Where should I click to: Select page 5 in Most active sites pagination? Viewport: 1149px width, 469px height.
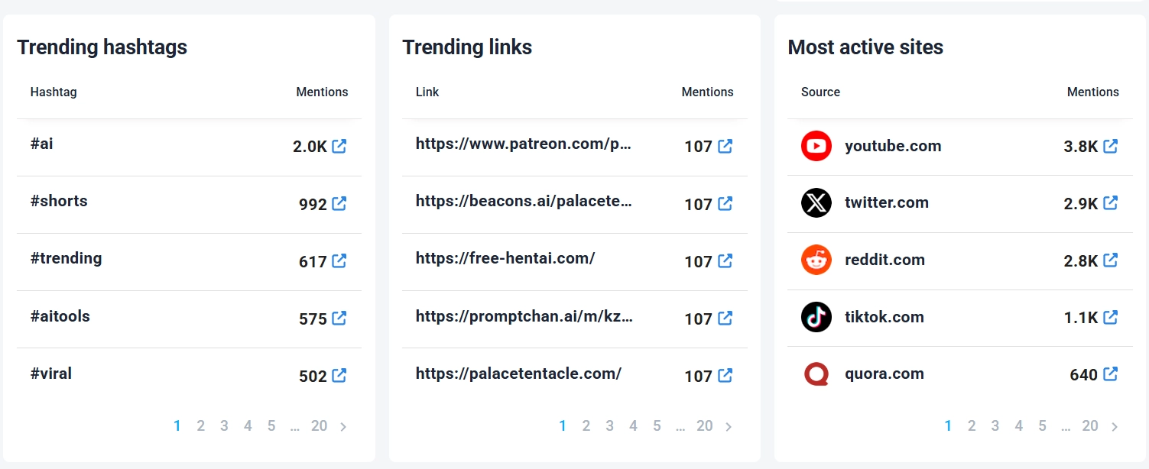point(1042,425)
